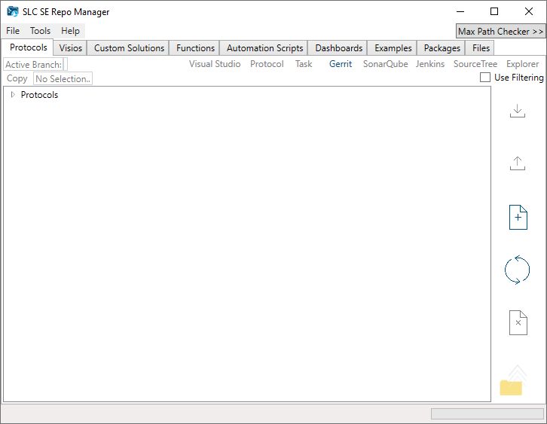This screenshot has height=424, width=547.
Task: Click the circular refresh arrows icon
Action: click(517, 270)
